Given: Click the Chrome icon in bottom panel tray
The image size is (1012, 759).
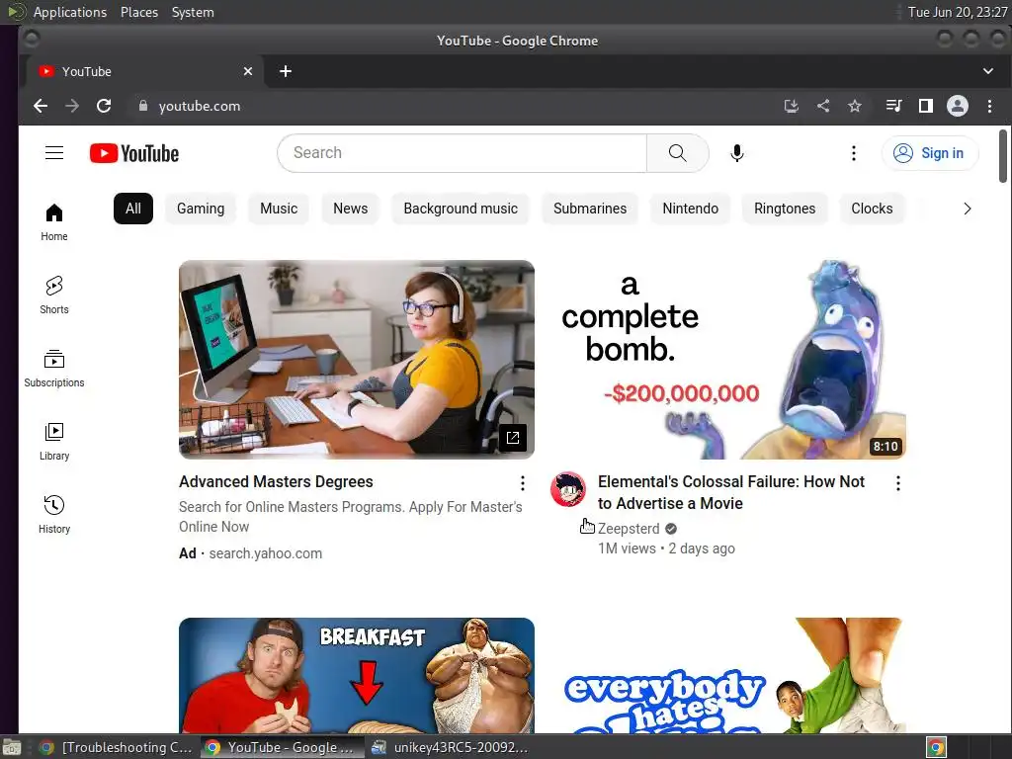Looking at the screenshot, I should tap(936, 747).
